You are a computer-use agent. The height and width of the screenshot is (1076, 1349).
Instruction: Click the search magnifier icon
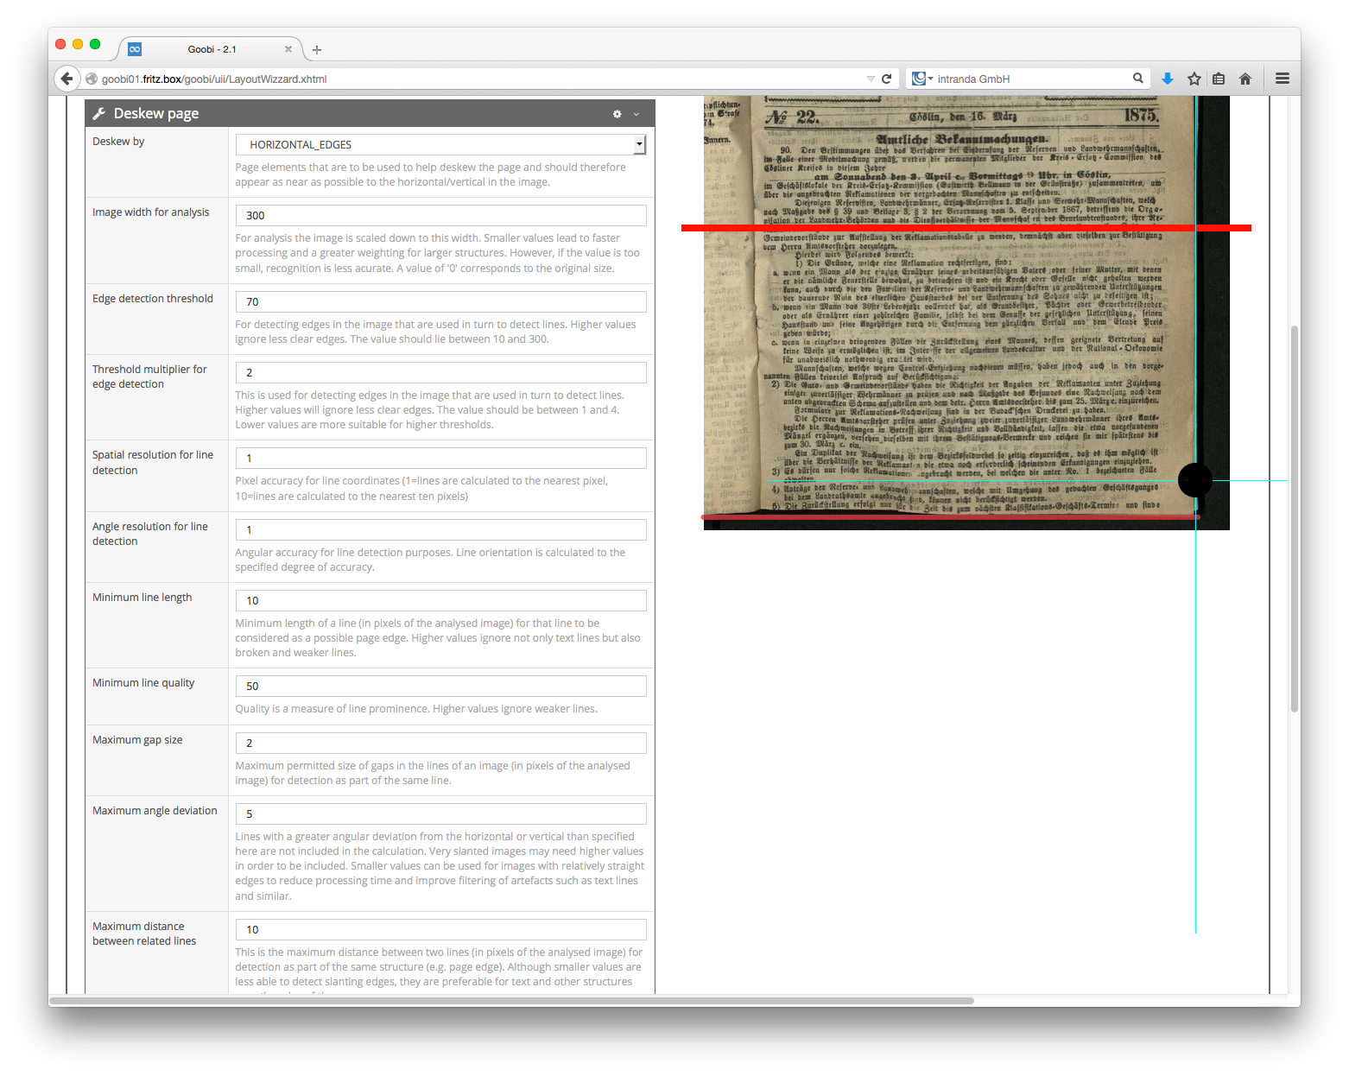pos(1138,79)
